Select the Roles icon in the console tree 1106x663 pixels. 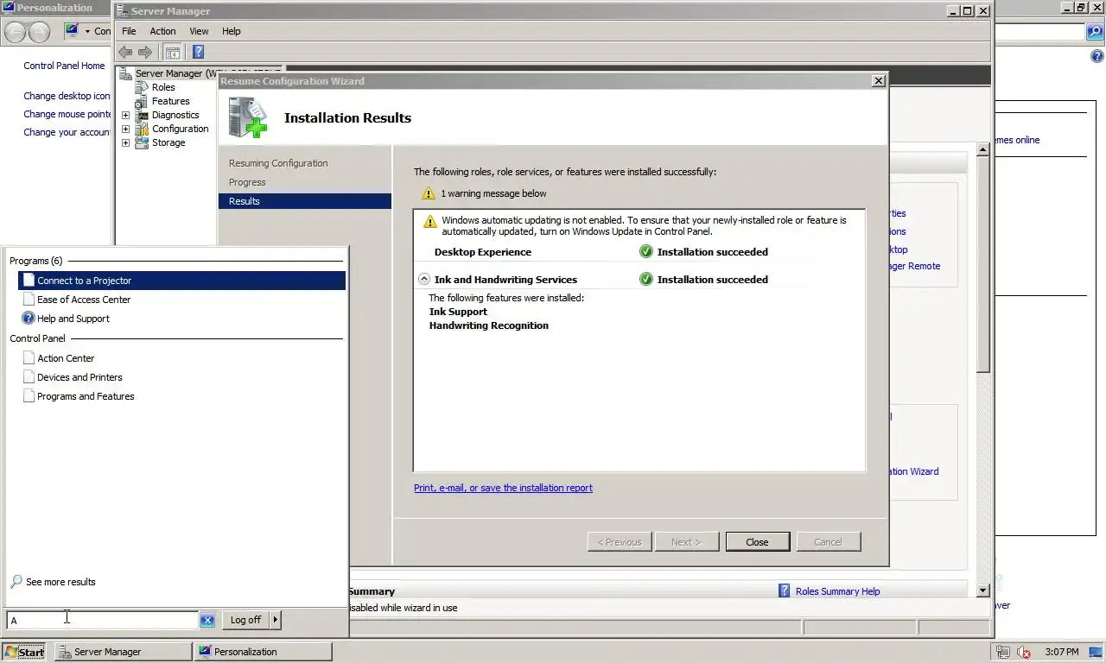click(142, 87)
